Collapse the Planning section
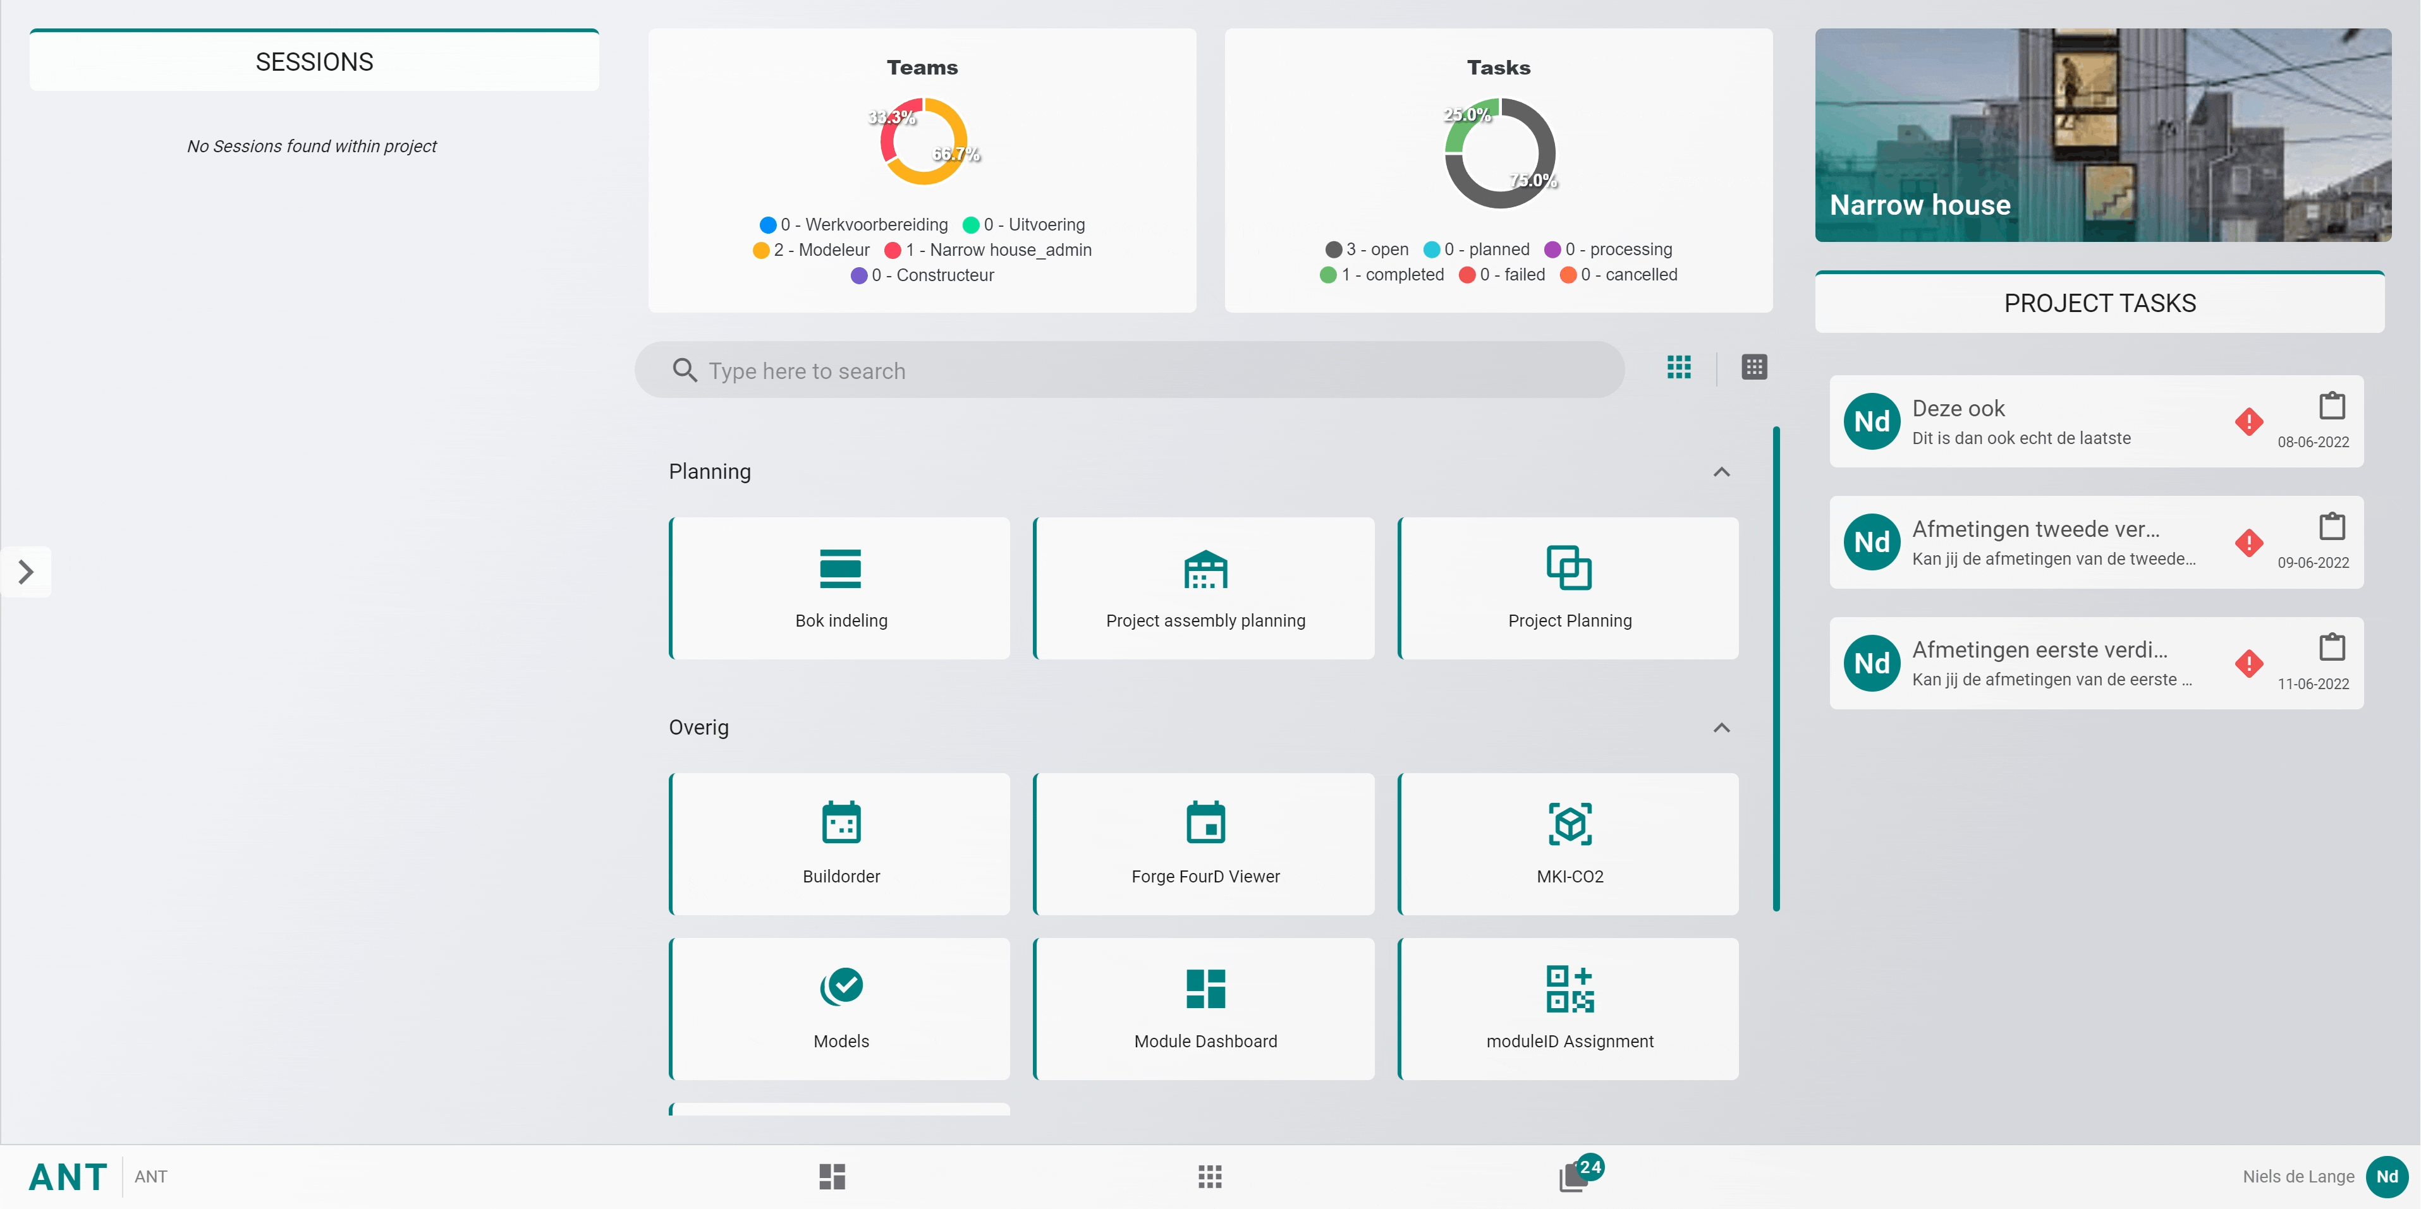The image size is (2421, 1209). pyautogui.click(x=1721, y=472)
